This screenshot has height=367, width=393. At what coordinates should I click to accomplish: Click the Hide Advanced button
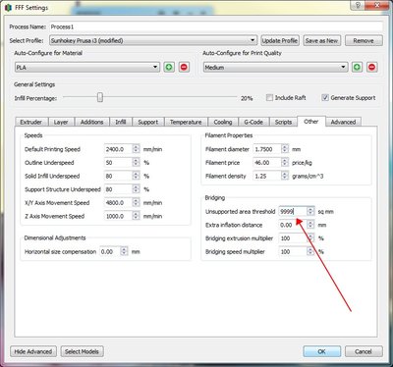click(x=33, y=351)
